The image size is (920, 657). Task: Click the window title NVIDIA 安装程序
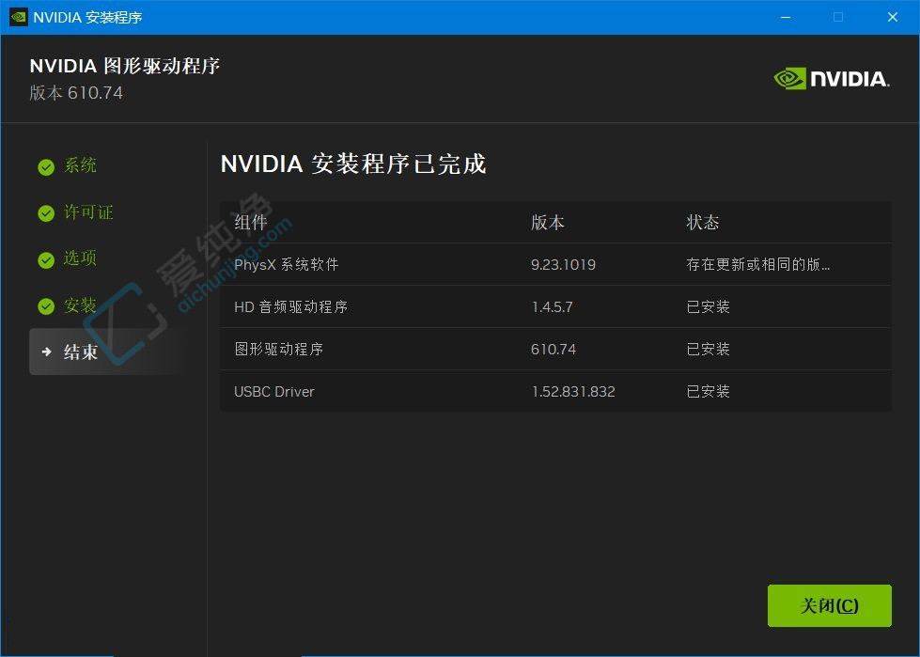(88, 17)
